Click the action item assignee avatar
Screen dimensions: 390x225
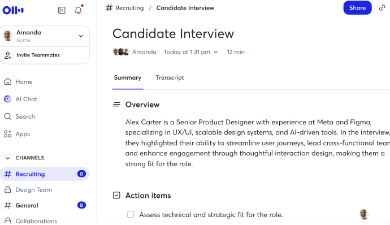pyautogui.click(x=363, y=214)
